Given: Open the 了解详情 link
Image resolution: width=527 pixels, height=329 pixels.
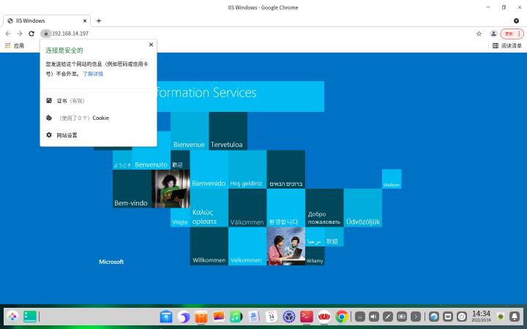Looking at the screenshot, I should tap(93, 74).
